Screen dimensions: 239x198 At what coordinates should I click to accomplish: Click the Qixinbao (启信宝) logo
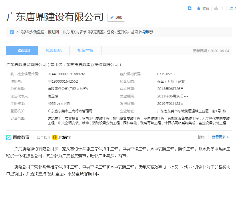62,137
